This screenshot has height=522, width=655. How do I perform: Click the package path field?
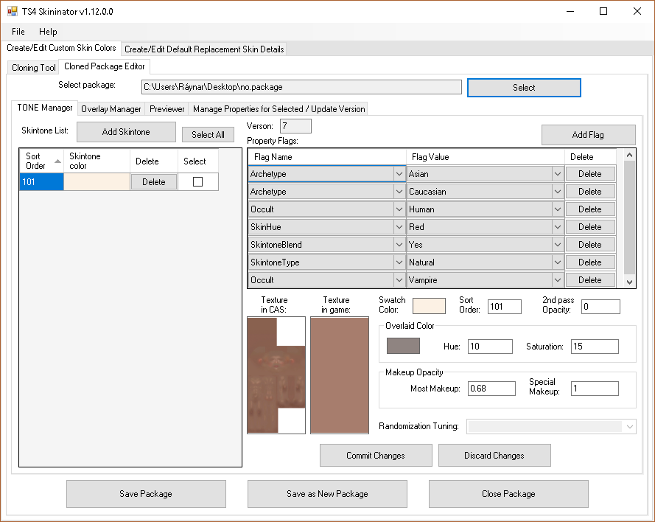(x=301, y=87)
